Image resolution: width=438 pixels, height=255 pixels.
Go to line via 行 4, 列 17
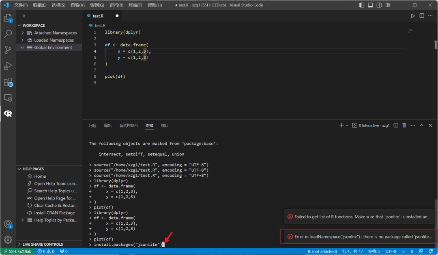point(352,251)
